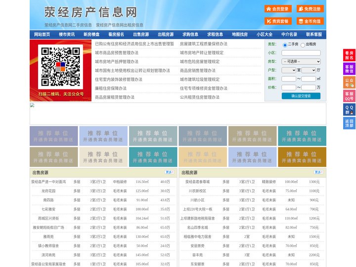Click the 荥经房产信息网 site logo title
Viewport: 356px width, 267px height.
point(90,12)
